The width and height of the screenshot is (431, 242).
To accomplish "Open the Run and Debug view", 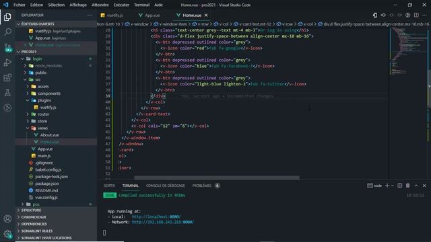I will pyautogui.click(x=7, y=63).
